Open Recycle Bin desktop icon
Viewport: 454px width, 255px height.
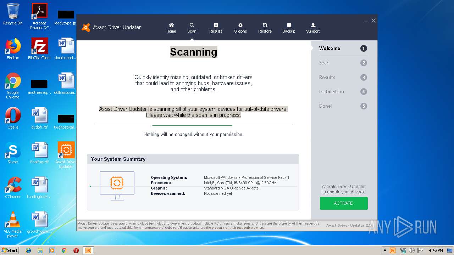[13, 14]
